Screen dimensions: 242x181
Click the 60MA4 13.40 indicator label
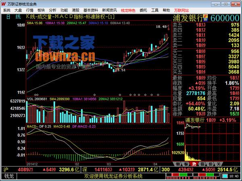(120, 23)
